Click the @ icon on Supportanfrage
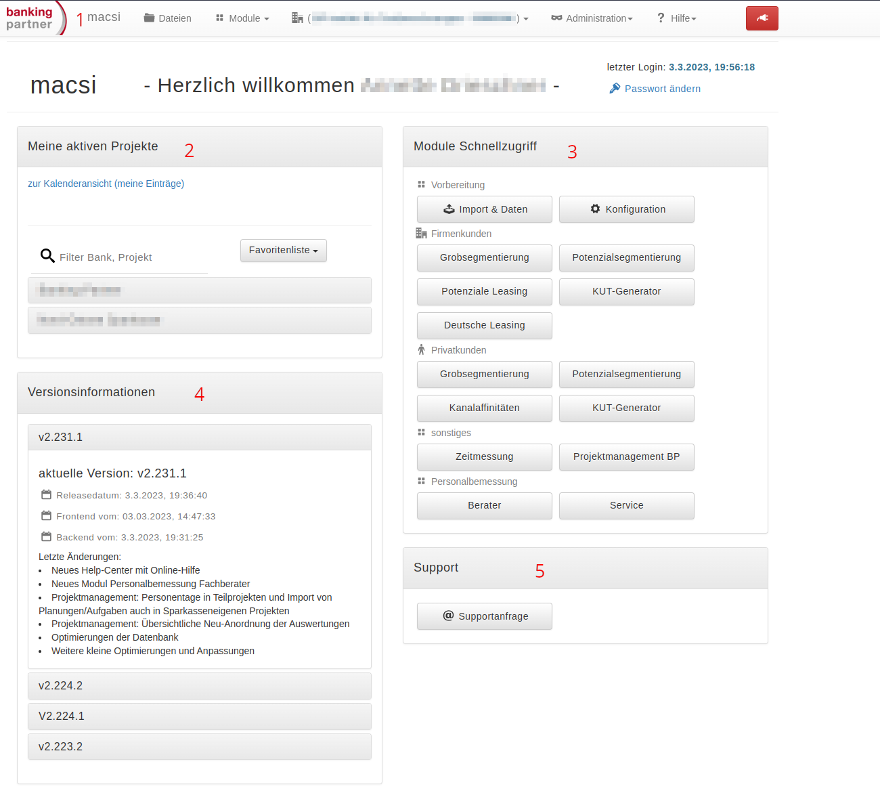Image resolution: width=880 pixels, height=791 pixels. tap(448, 616)
